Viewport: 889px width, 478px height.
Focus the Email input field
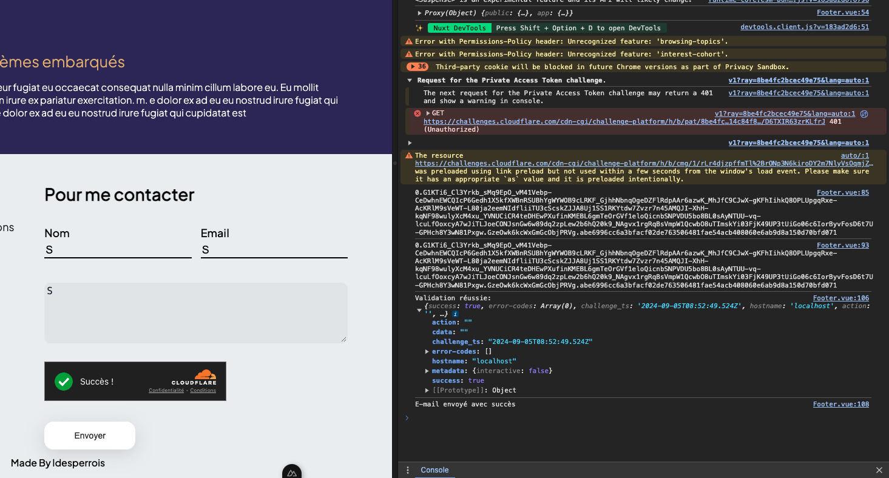(274, 250)
